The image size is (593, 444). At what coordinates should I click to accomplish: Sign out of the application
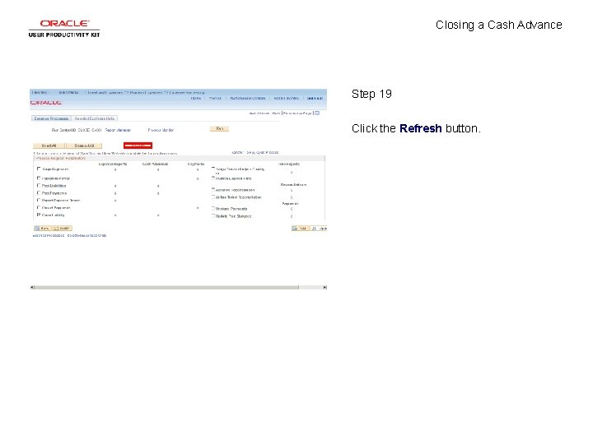point(315,98)
